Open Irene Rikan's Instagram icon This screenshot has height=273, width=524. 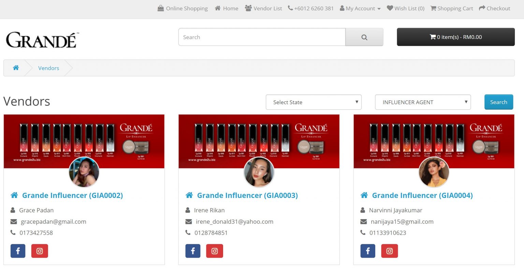(x=215, y=251)
